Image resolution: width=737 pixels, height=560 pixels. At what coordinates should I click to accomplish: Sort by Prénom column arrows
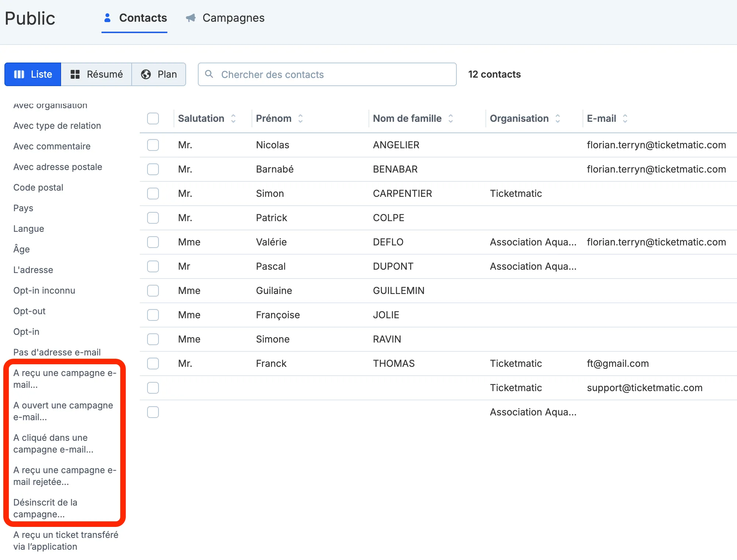300,118
